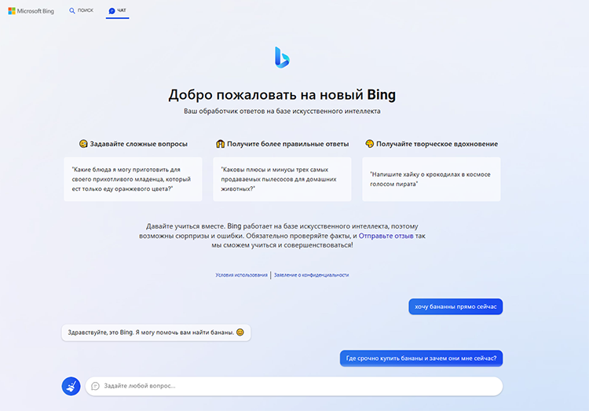Click the broom new topic button
This screenshot has width=589, height=411.
[x=71, y=386]
